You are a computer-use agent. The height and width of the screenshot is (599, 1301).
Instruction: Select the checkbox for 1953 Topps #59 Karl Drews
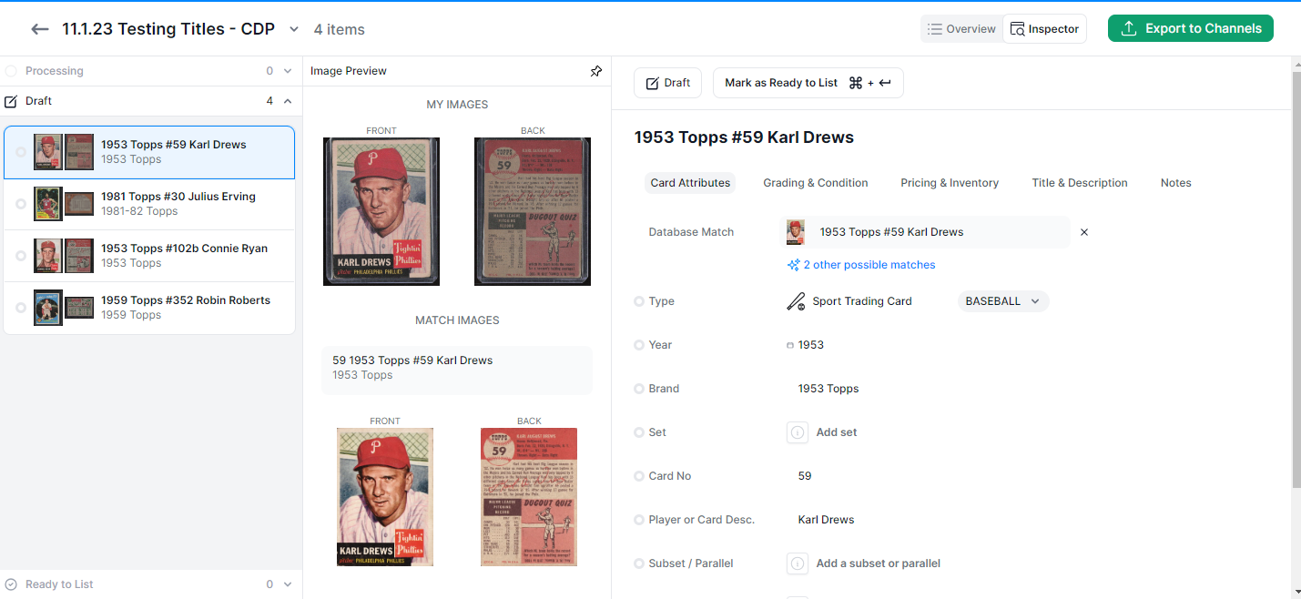click(x=21, y=152)
